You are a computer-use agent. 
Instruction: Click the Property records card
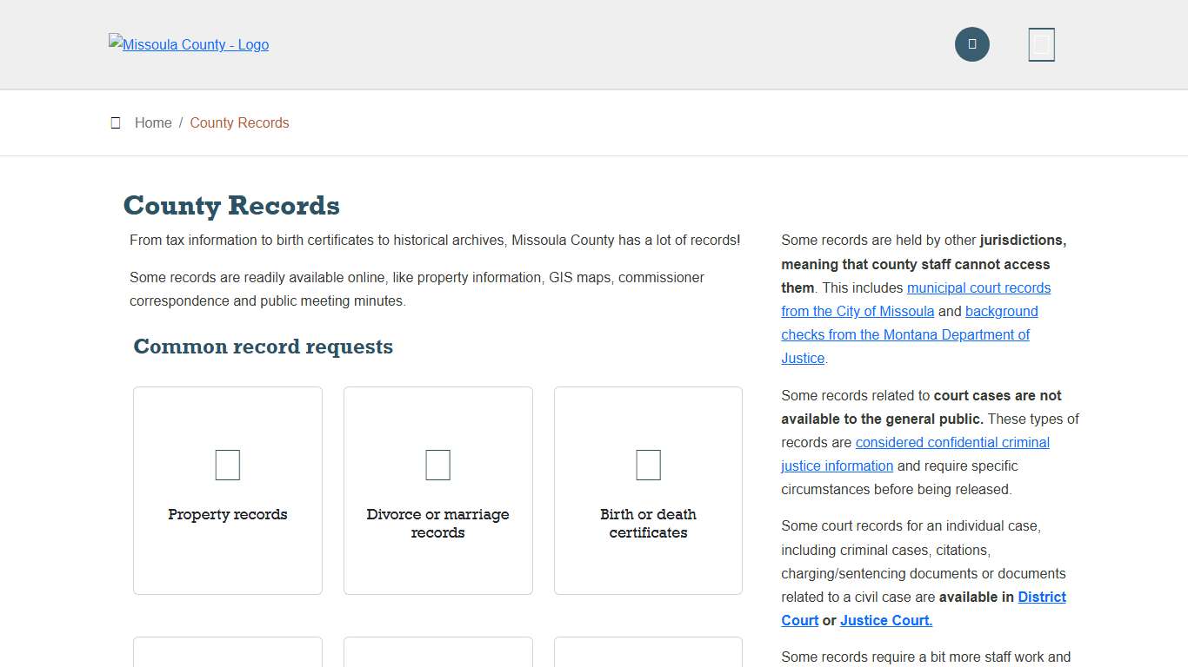click(x=227, y=490)
